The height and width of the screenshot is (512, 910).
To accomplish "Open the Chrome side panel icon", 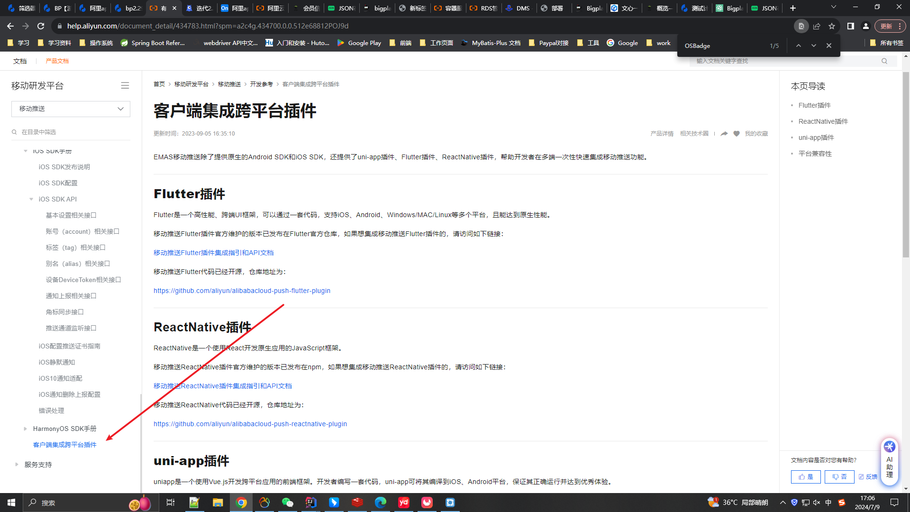I will click(x=851, y=26).
